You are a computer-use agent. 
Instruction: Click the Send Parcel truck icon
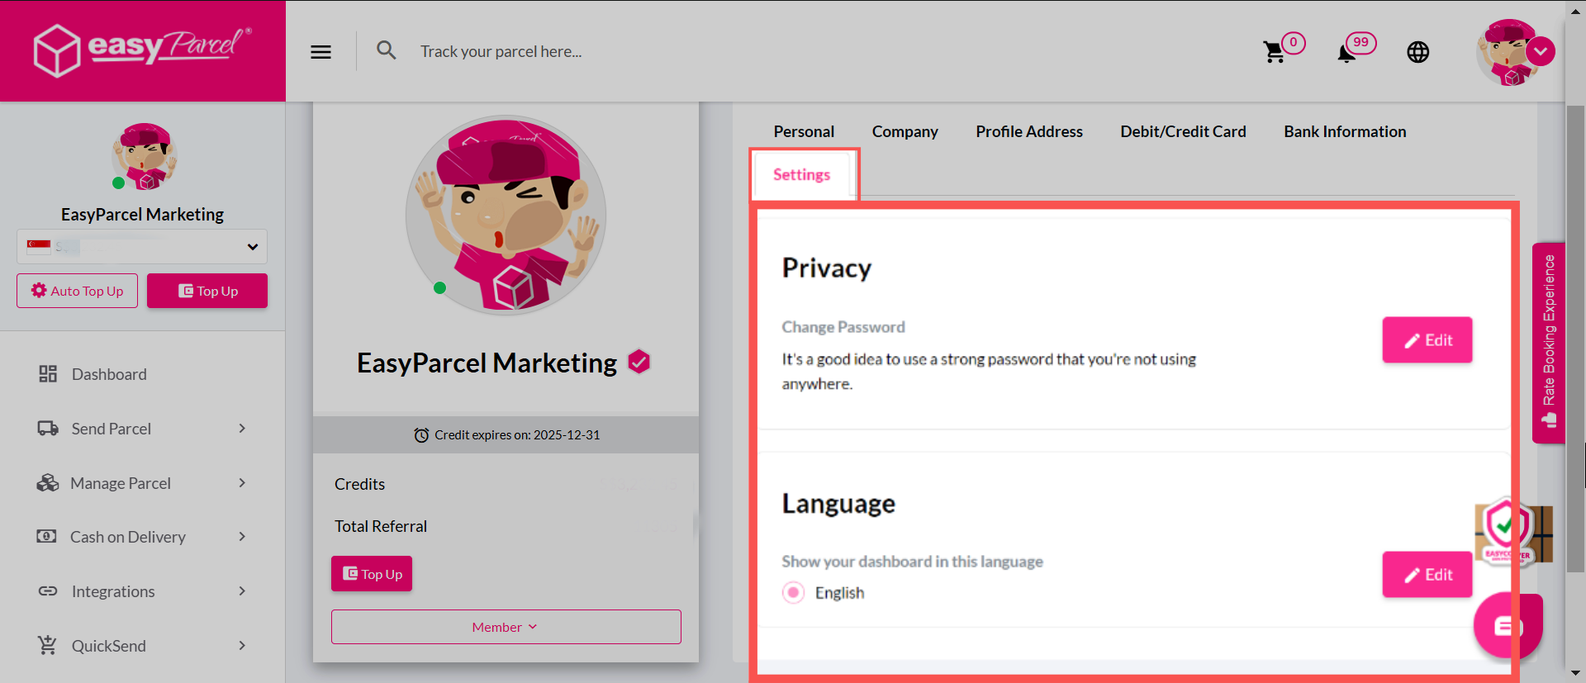(48, 429)
